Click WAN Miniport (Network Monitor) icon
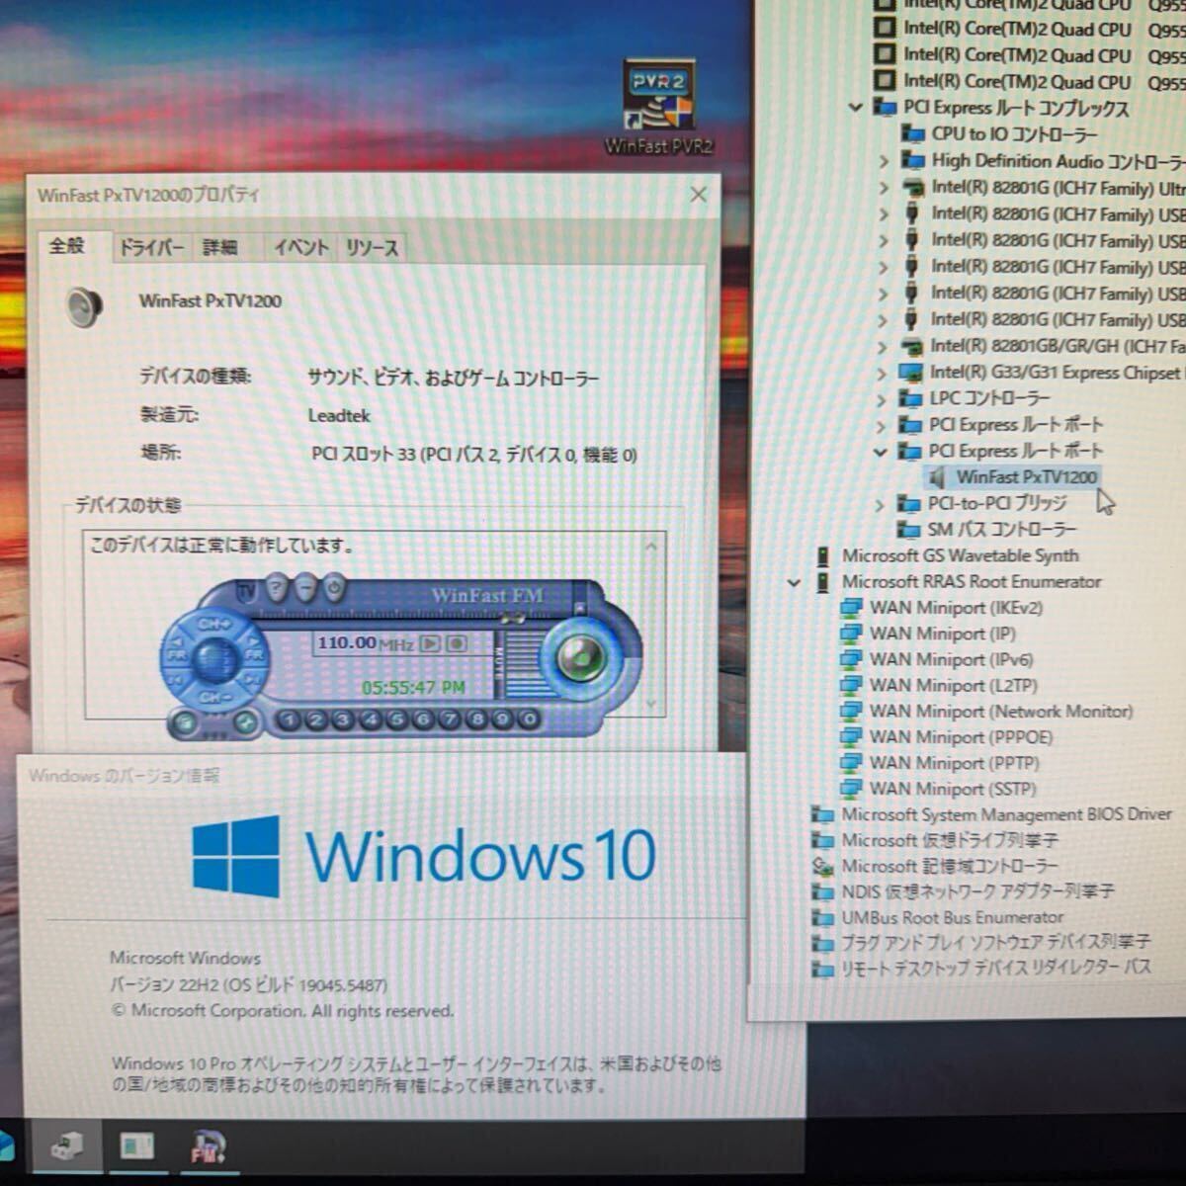The image size is (1186, 1186). coord(850,711)
